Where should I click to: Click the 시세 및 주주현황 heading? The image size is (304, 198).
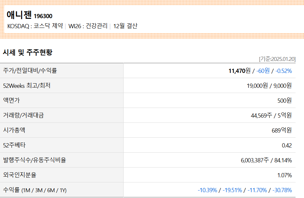pos(28,52)
